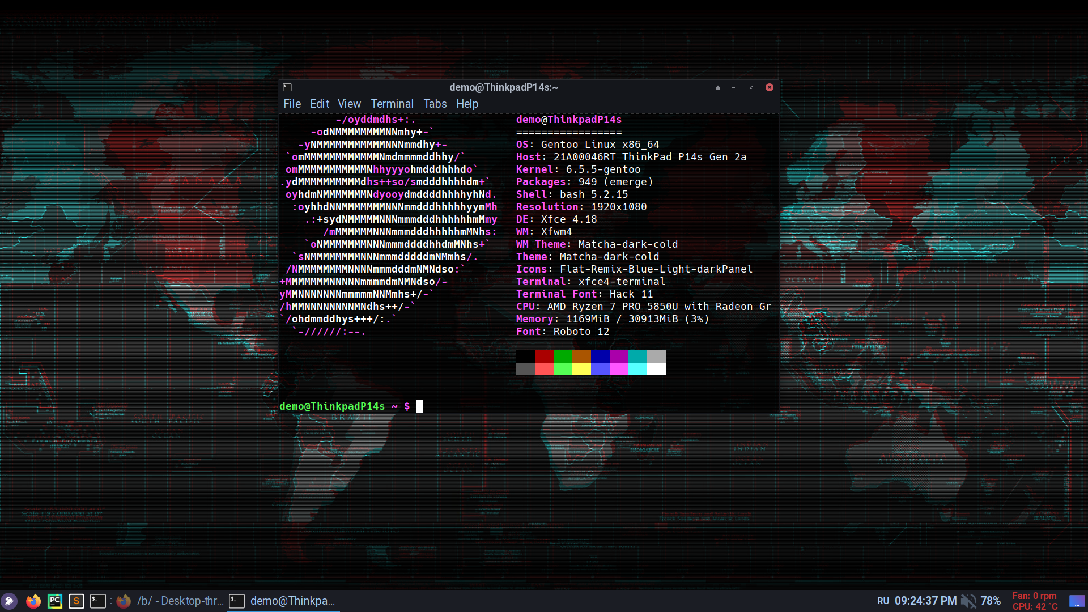The image size is (1088, 612).
Task: Toggle the muted volume icon in the tray
Action: [x=968, y=601]
